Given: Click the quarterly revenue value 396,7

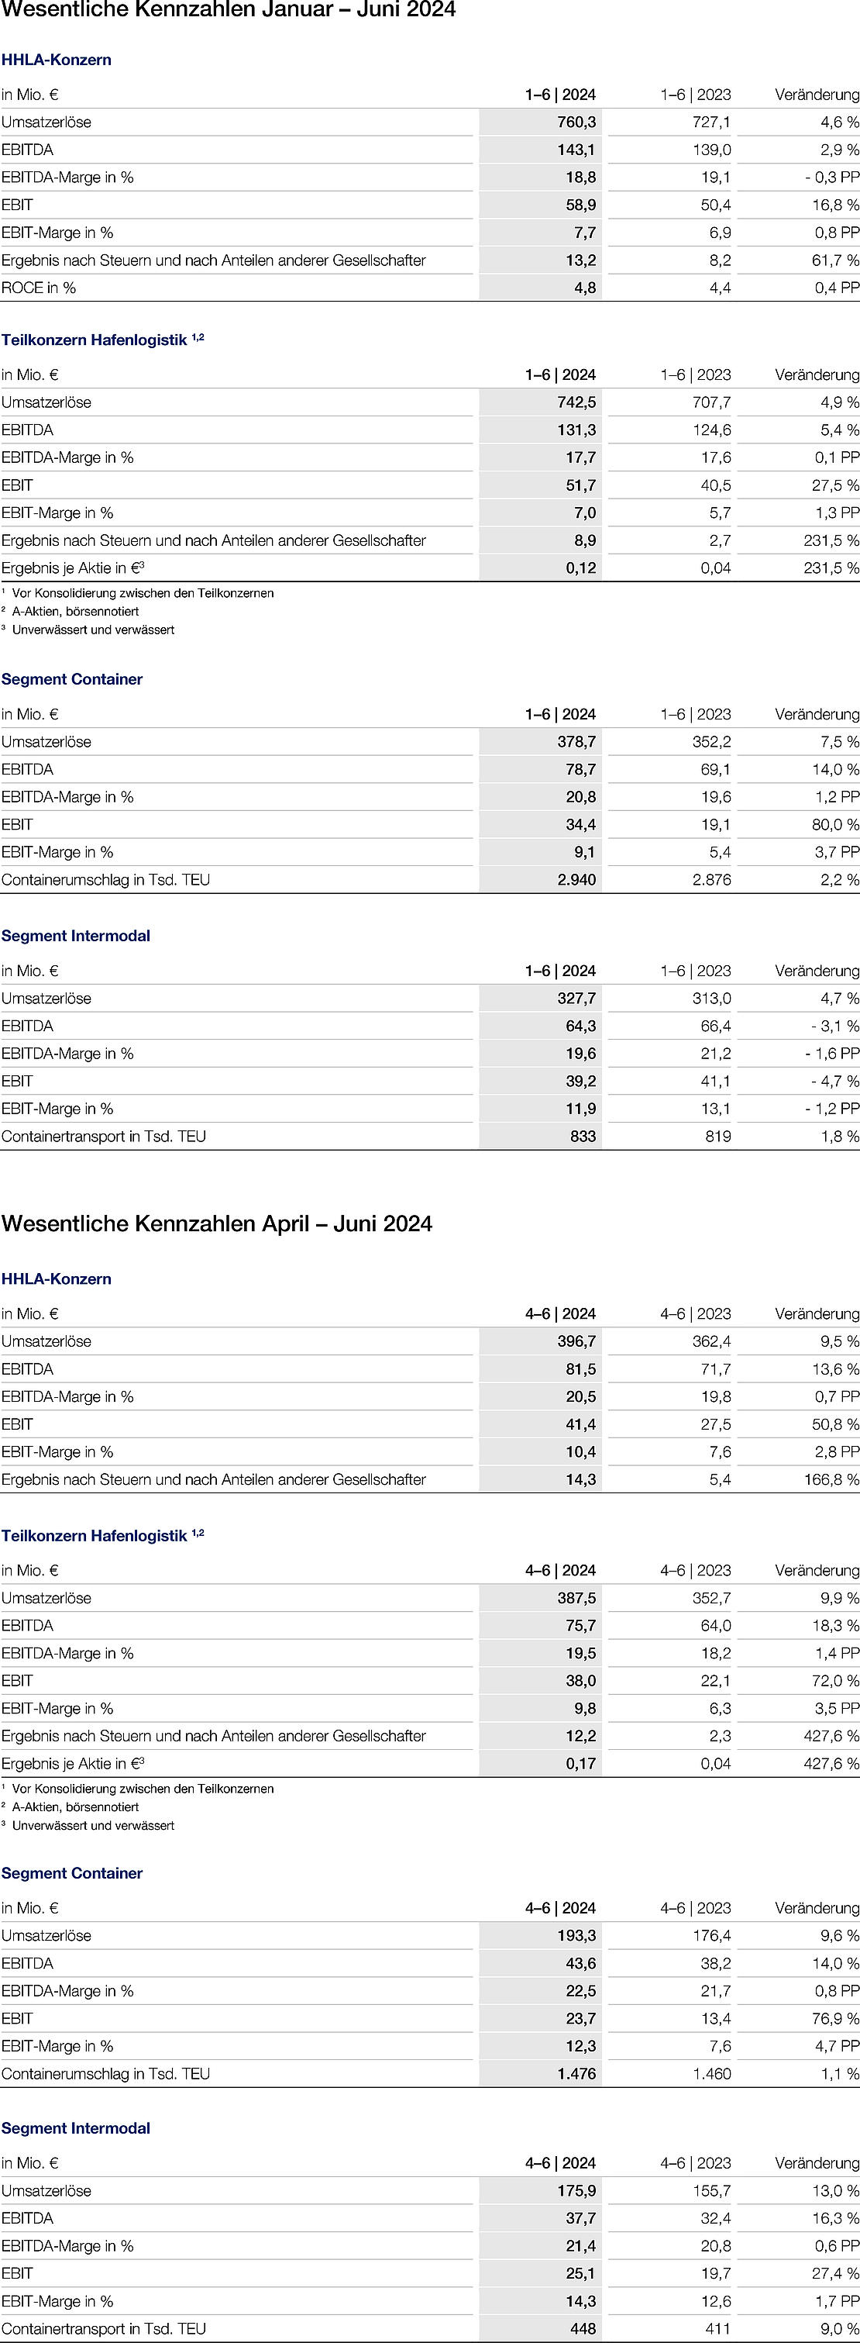Looking at the screenshot, I should tap(576, 1341).
